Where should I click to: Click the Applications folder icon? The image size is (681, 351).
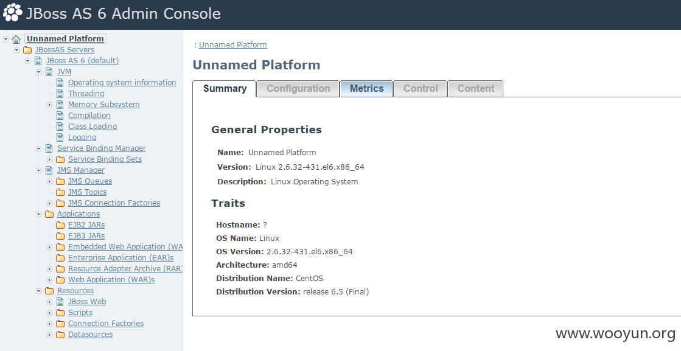click(49, 214)
